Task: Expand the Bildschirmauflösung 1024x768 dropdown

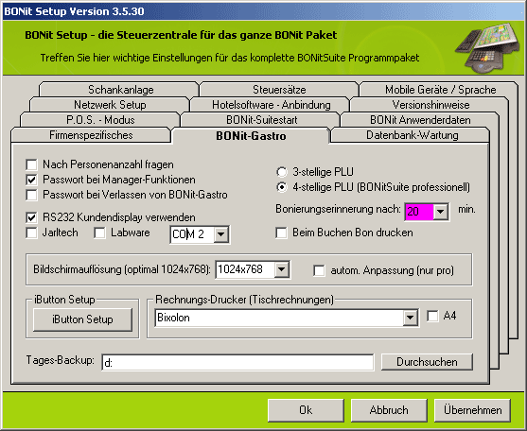Action: point(282,269)
